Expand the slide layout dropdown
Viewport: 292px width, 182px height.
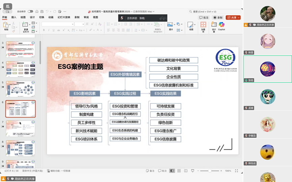pos(36,23)
